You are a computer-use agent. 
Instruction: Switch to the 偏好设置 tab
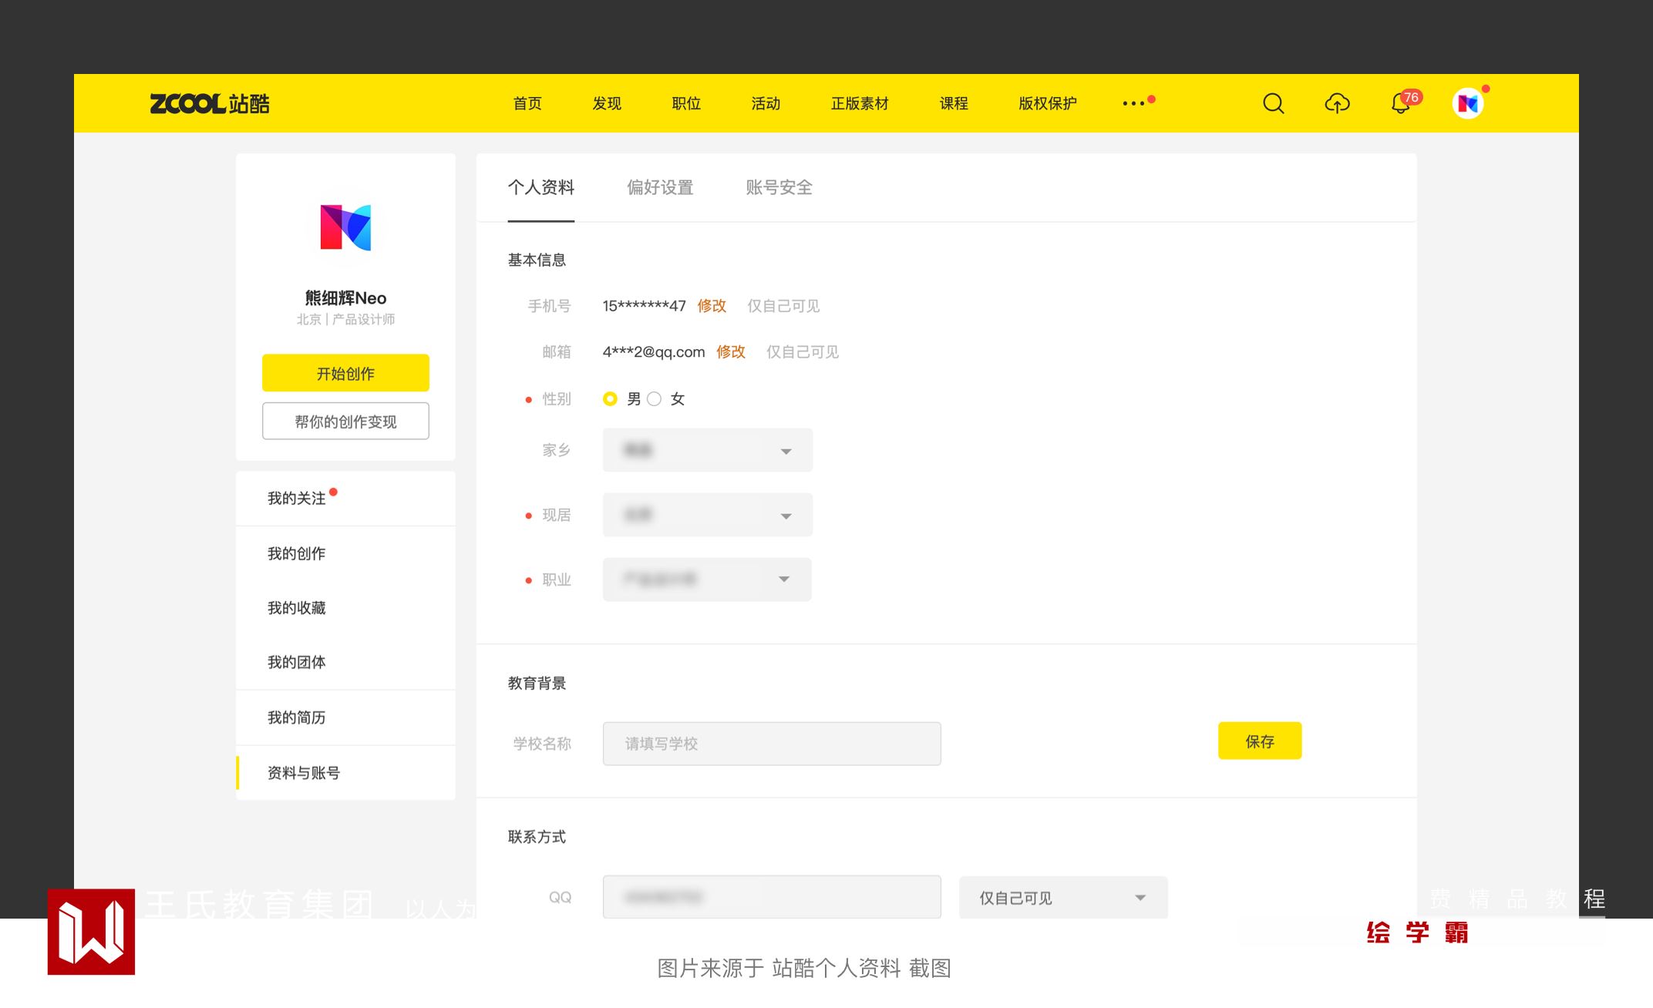coord(660,187)
